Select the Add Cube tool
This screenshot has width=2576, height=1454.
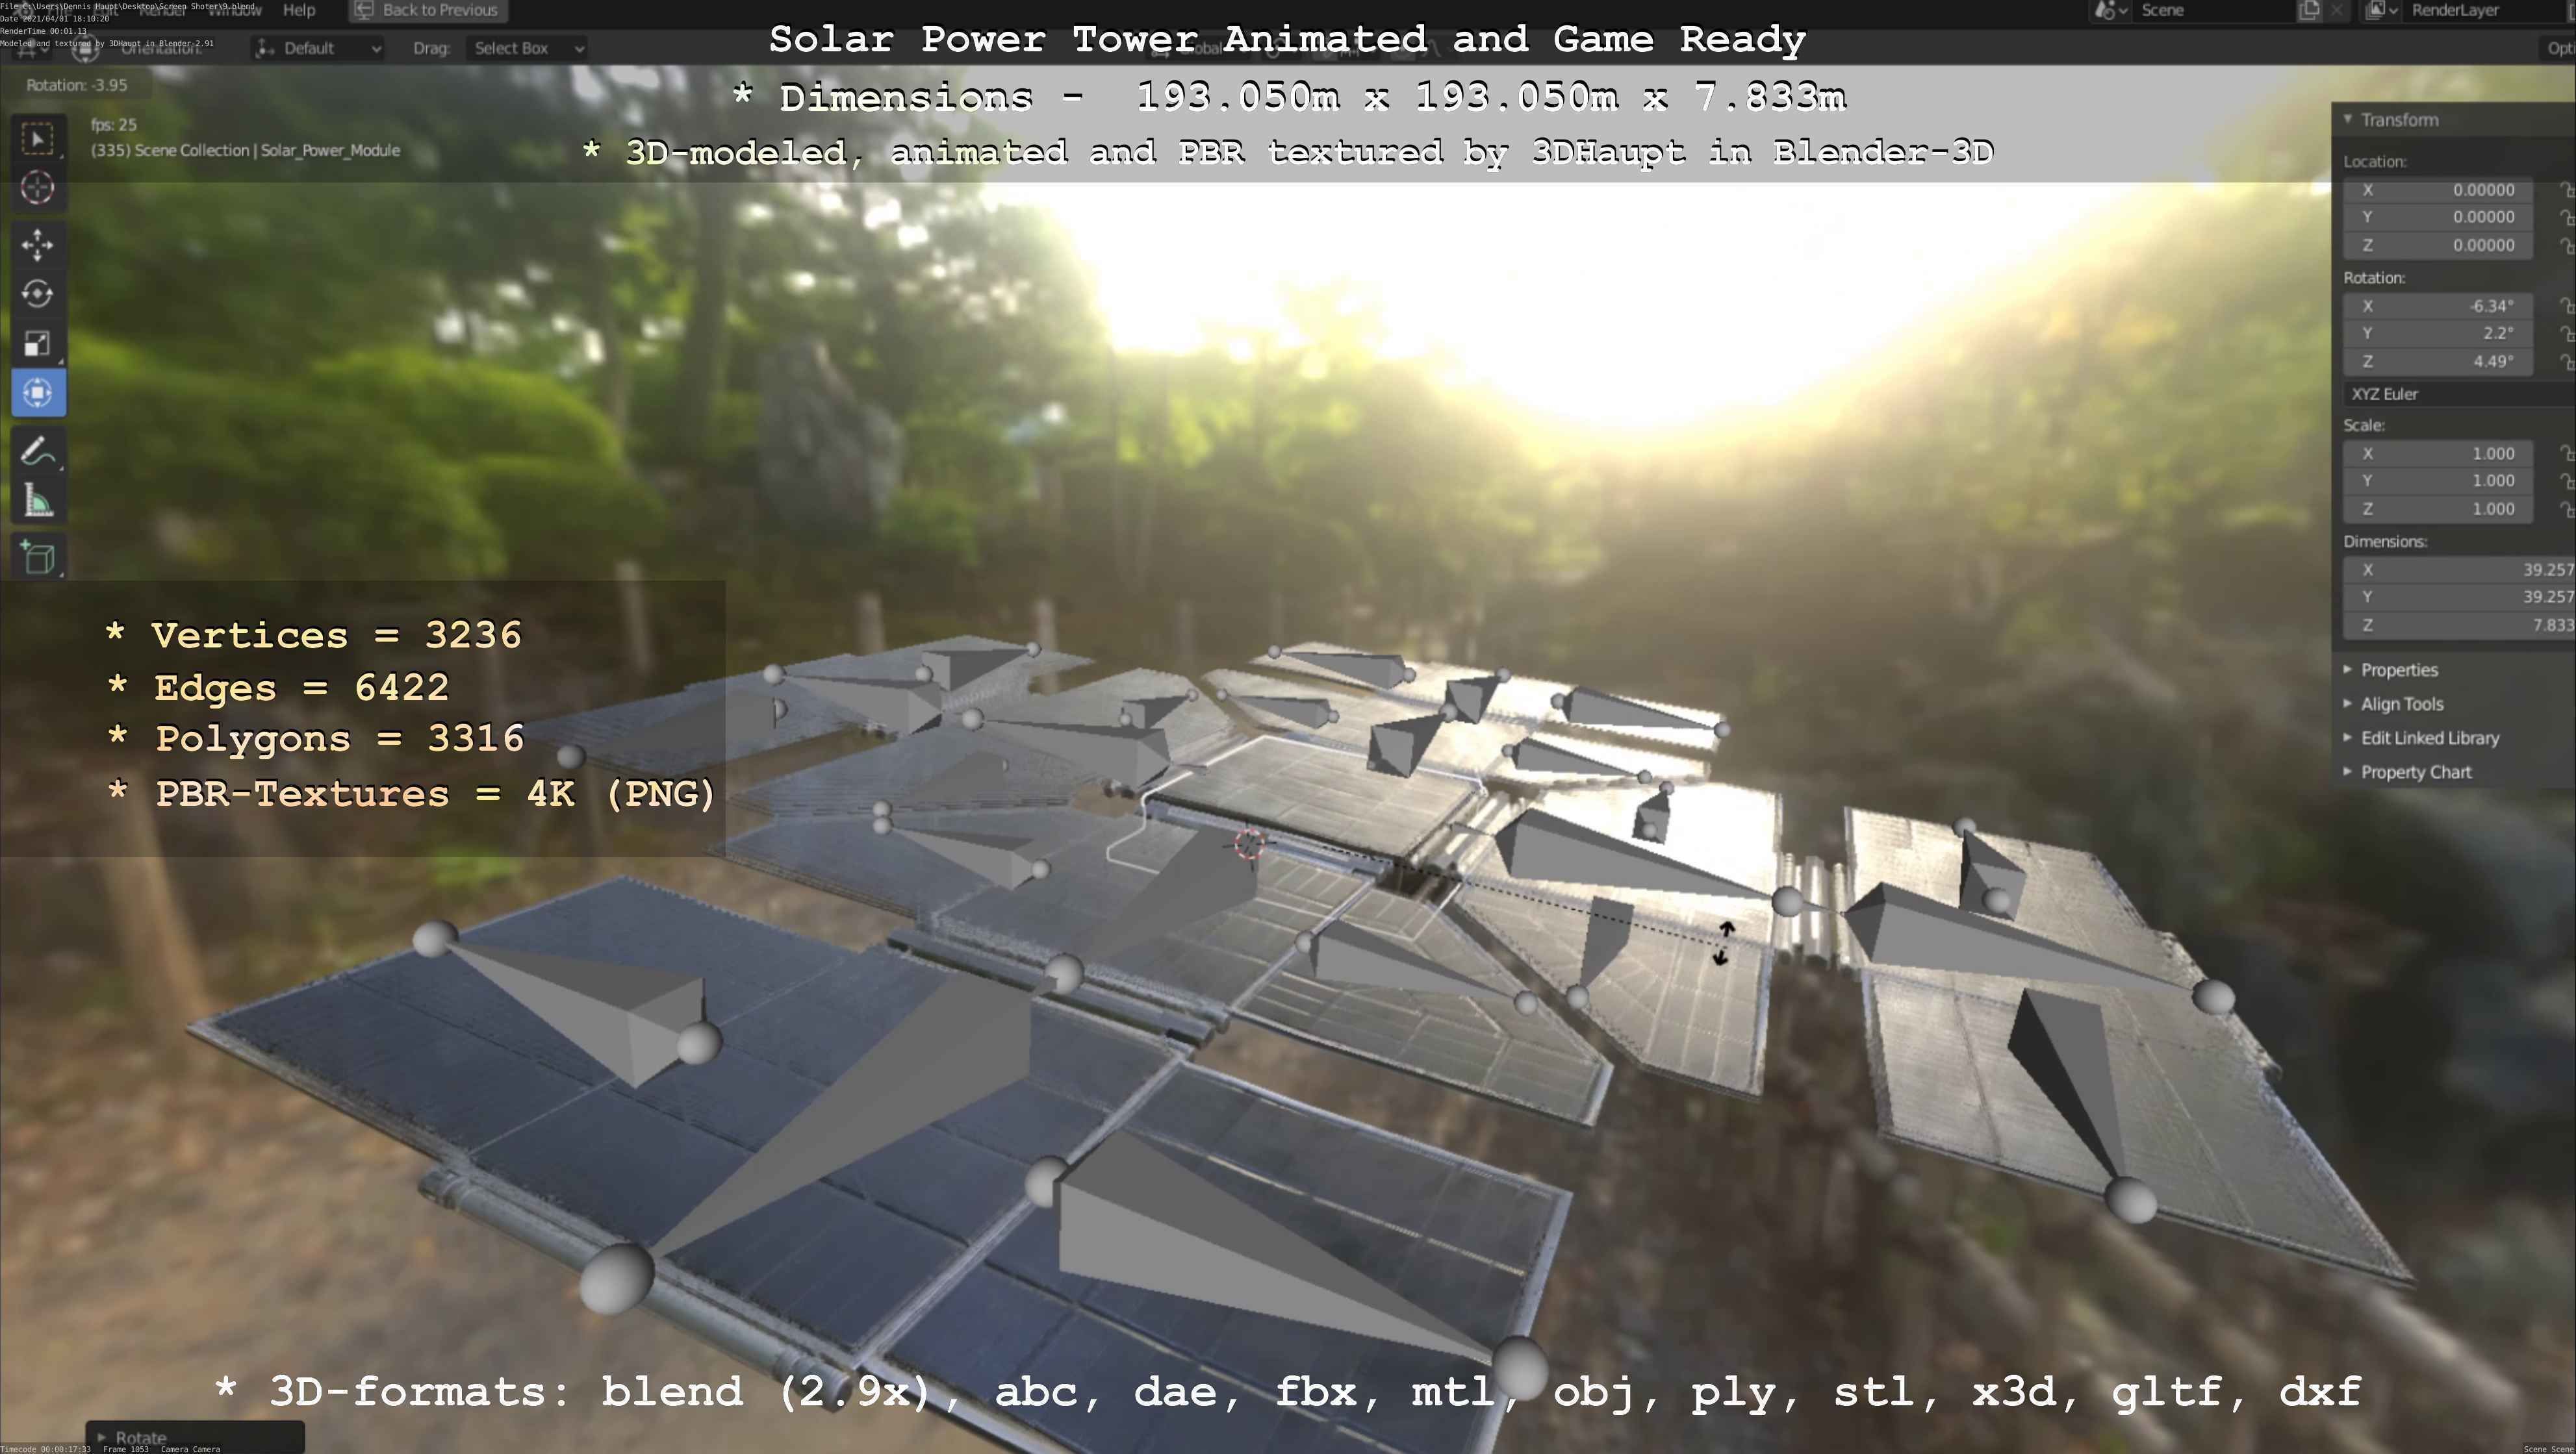(38, 558)
